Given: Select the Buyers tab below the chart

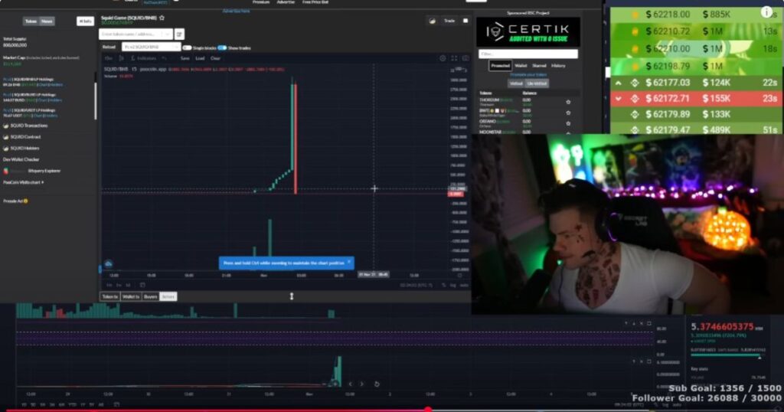Looking at the screenshot, I should point(150,296).
